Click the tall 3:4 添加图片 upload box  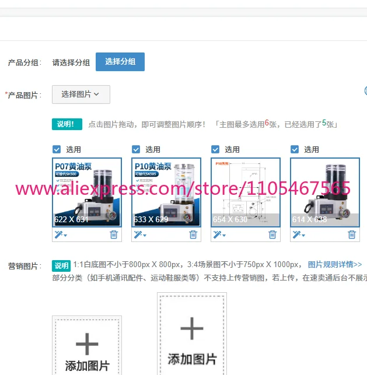pos(192,334)
